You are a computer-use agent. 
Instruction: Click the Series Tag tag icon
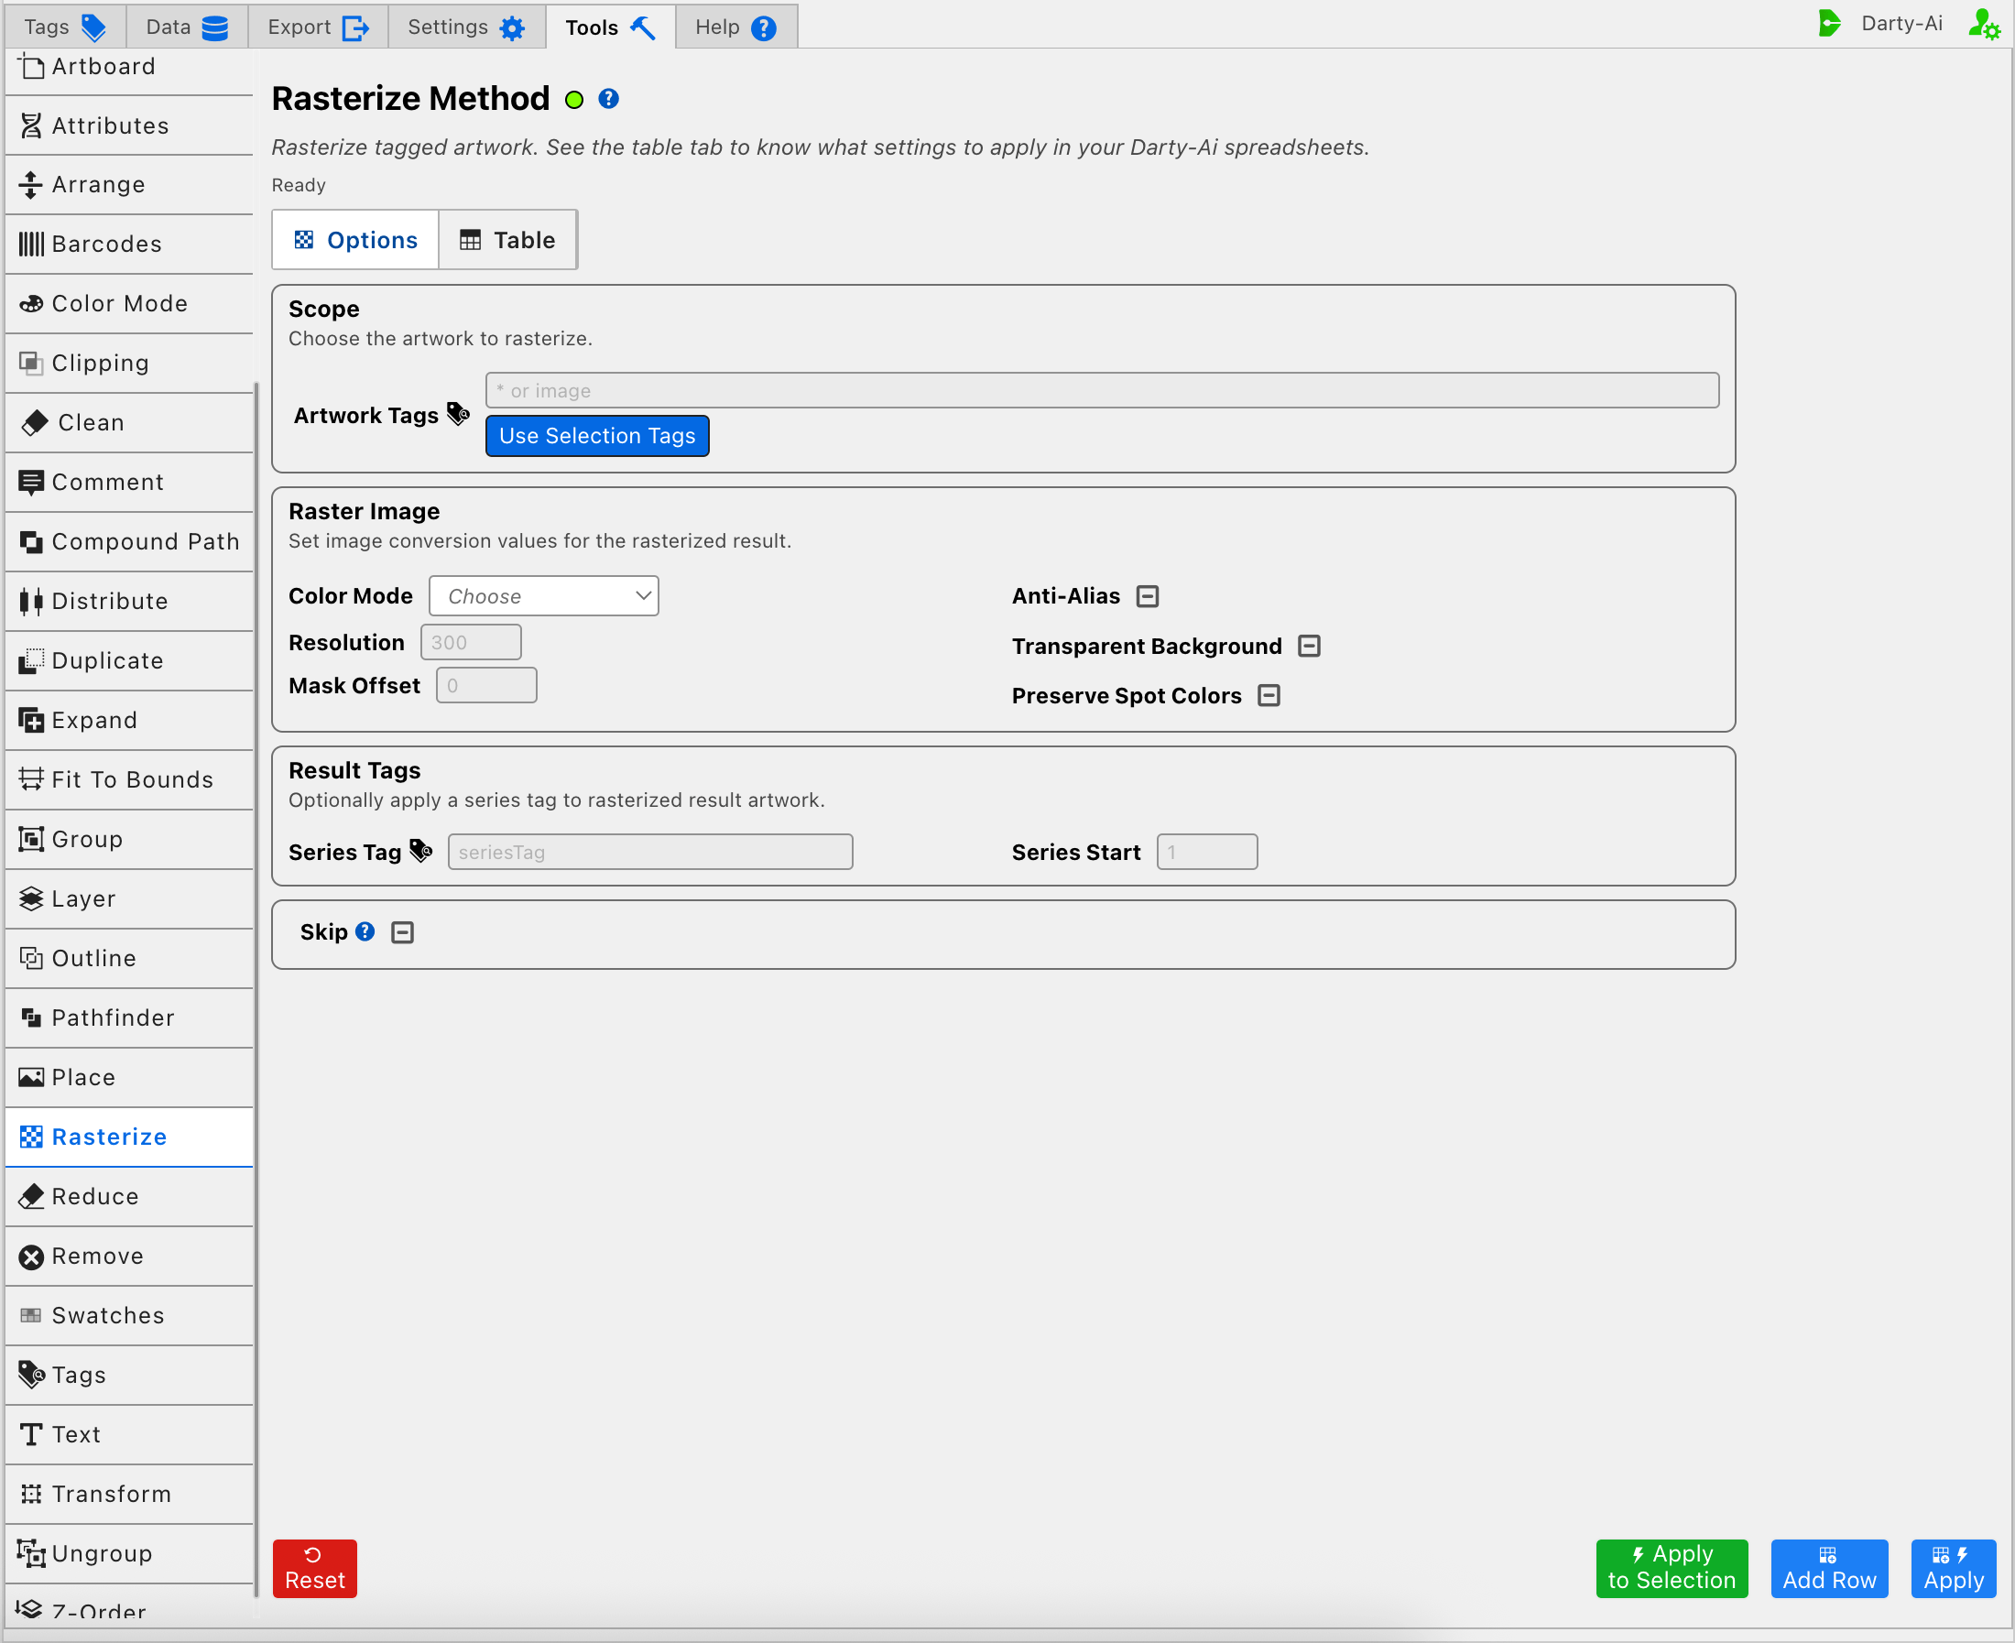point(421,851)
